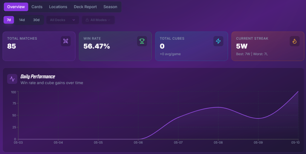Screen dimensions: 306x154
Task: Click the crossed swords Total Matches icon
Action: click(65, 41)
